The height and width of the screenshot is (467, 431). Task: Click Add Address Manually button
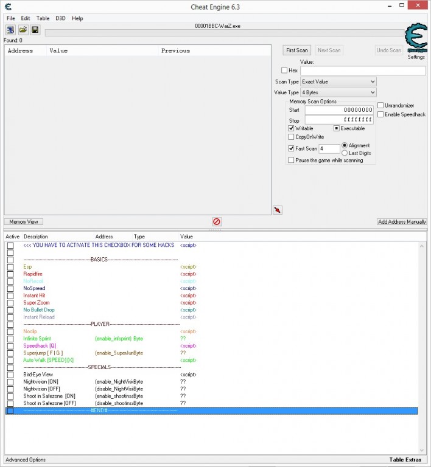402,222
